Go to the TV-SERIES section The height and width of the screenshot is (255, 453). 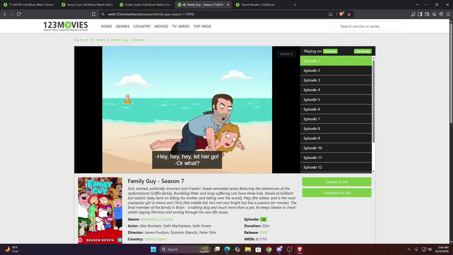point(180,26)
